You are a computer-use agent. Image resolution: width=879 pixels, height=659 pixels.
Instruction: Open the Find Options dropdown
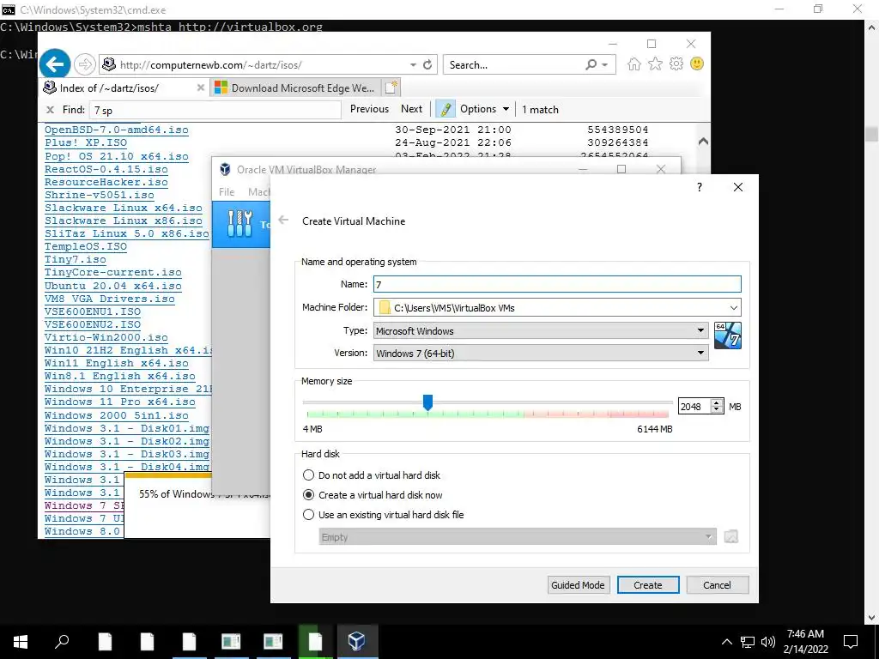484,109
